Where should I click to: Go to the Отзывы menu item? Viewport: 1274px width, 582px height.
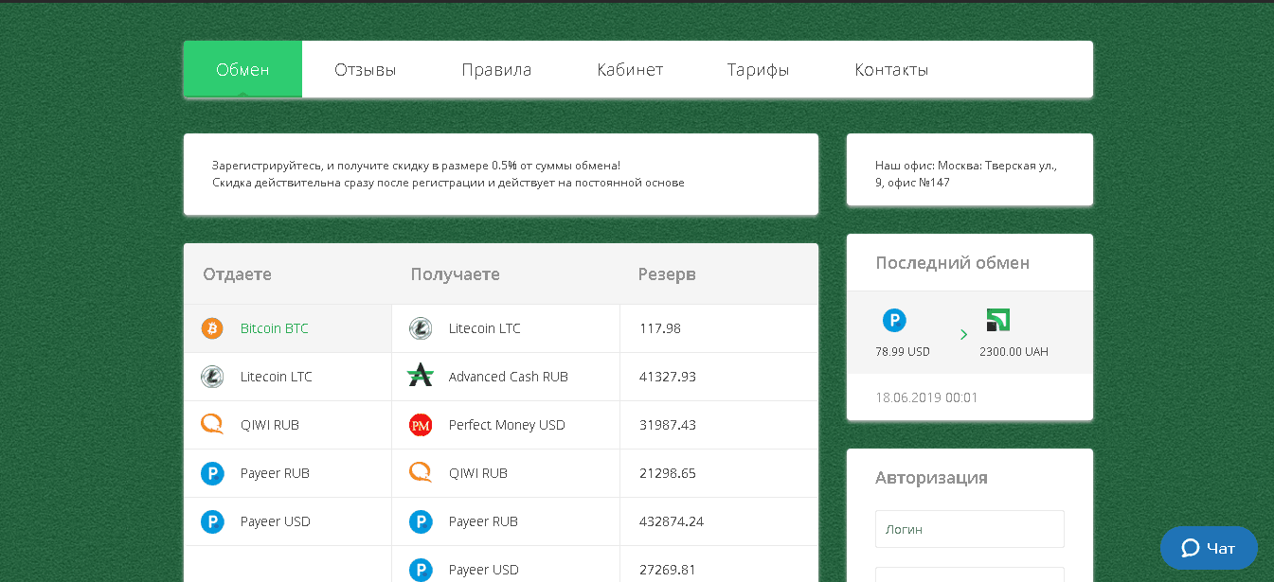(x=365, y=70)
